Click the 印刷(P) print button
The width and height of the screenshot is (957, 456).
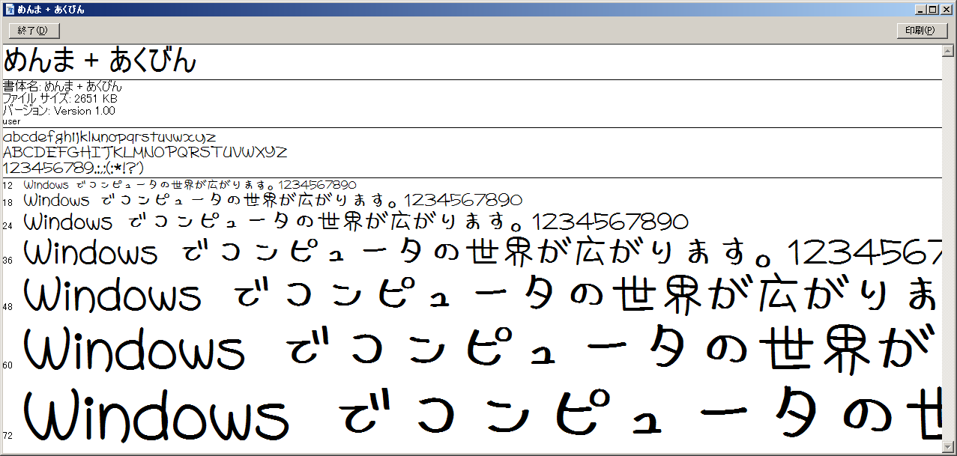[x=923, y=31]
